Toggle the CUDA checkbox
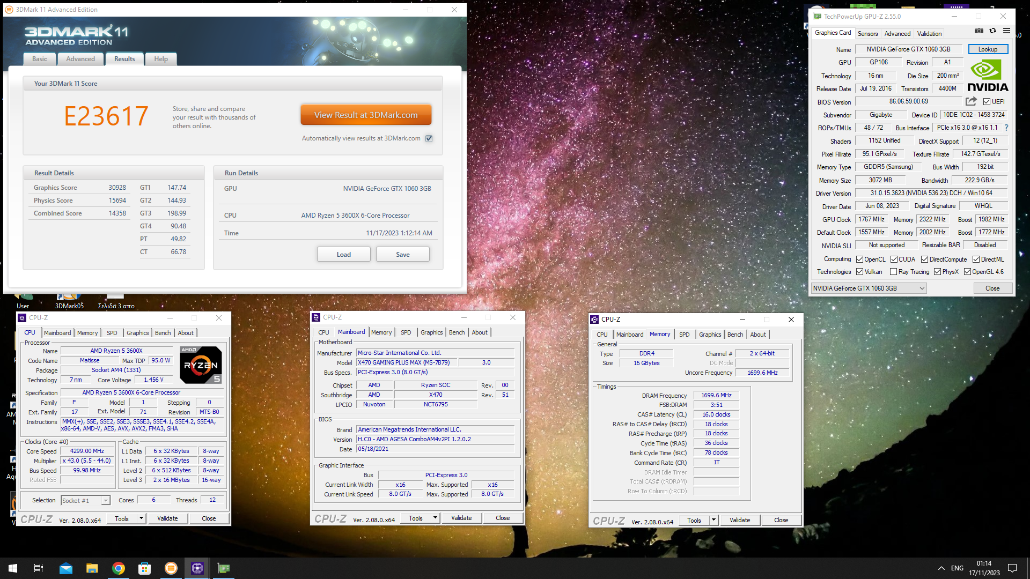 pyautogui.click(x=894, y=259)
